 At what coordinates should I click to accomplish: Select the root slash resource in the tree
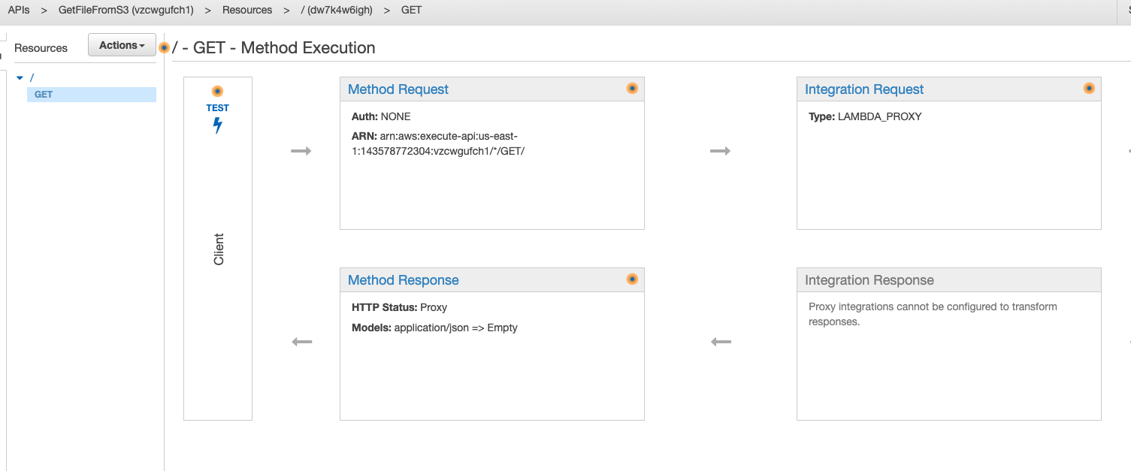tap(32, 77)
